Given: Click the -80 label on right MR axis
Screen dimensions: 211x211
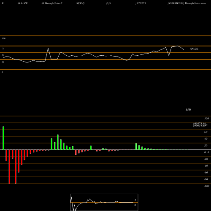Looking at the screenshot, I should (206, 179).
